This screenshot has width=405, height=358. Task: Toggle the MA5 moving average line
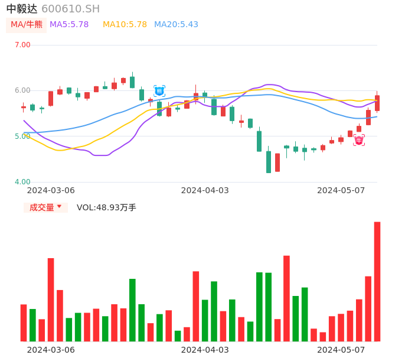click(69, 25)
